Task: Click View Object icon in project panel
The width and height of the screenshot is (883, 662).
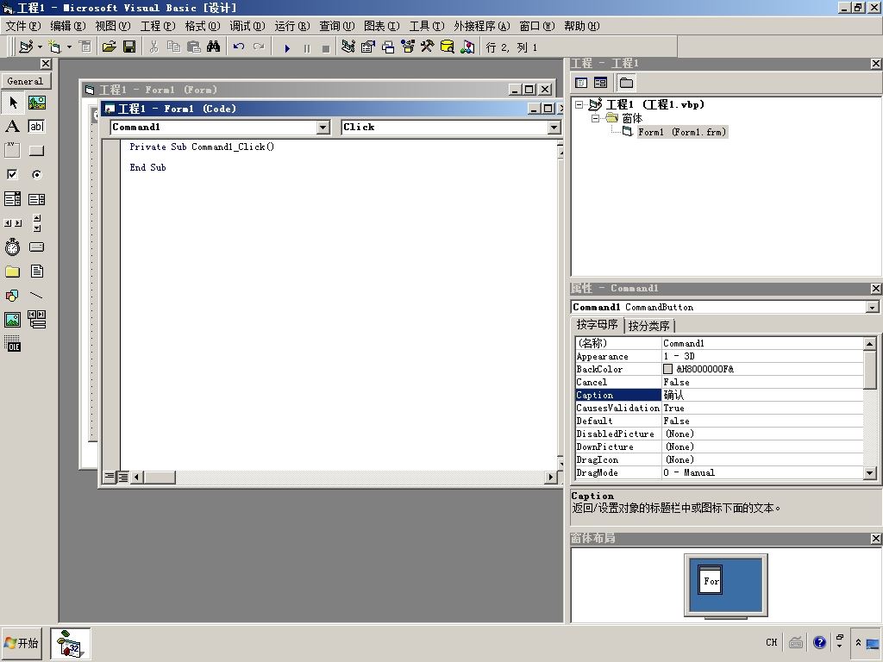Action: point(600,83)
